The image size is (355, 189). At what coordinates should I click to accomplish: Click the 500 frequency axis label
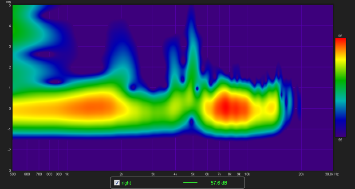pyautogui.click(x=13, y=174)
